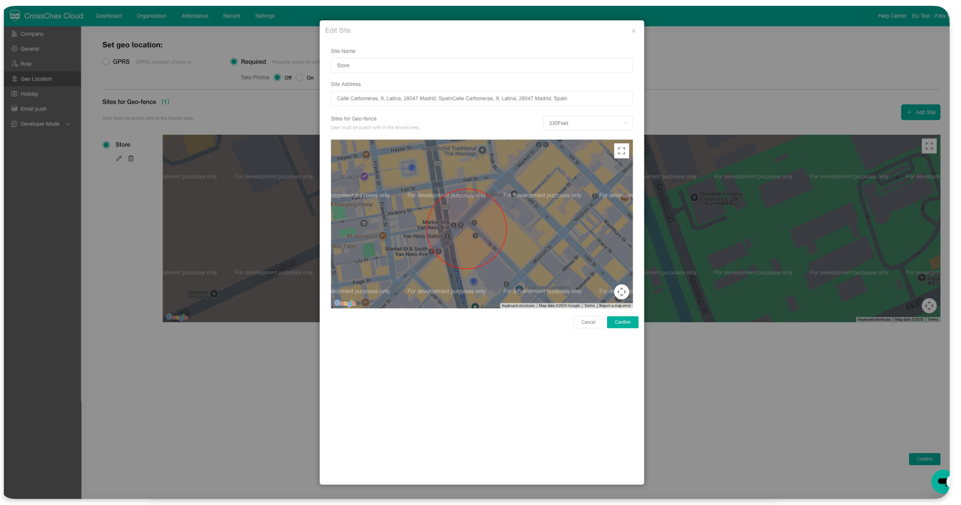Open the Organization menu
The height and width of the screenshot is (505, 961).
pyautogui.click(x=151, y=16)
